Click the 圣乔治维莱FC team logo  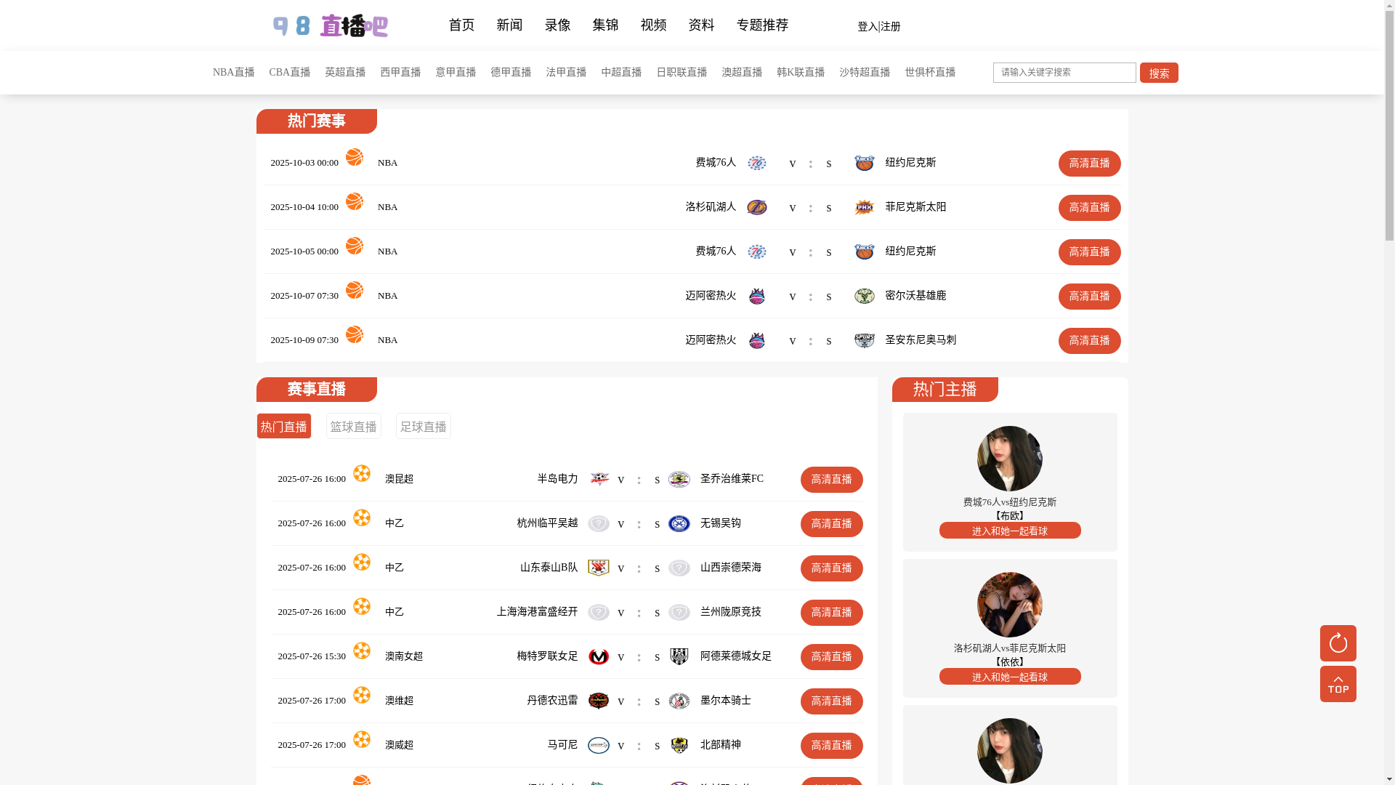pyautogui.click(x=679, y=479)
